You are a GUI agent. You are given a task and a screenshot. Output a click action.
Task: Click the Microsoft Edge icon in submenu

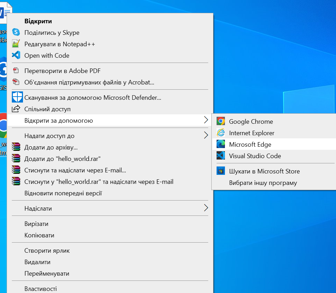click(220, 144)
